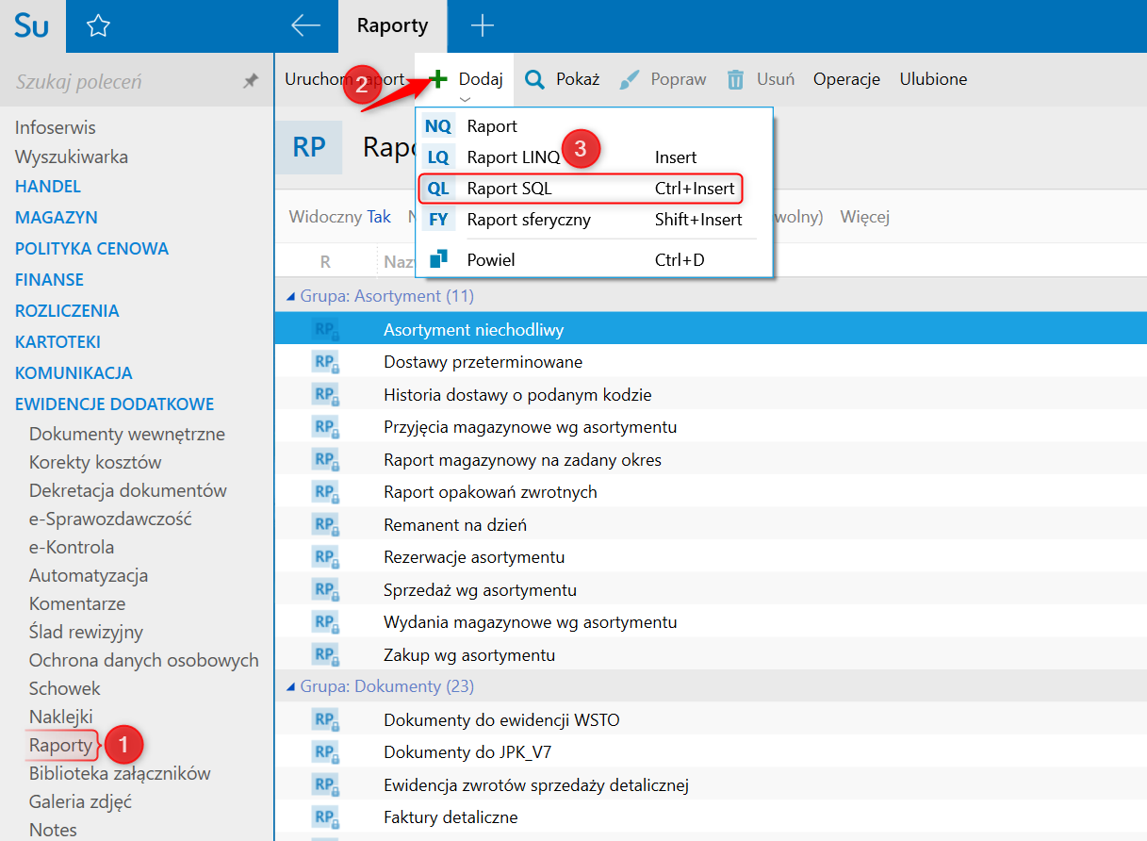
Task: Open the Dodaj dropdown chevron
Action: click(x=464, y=98)
